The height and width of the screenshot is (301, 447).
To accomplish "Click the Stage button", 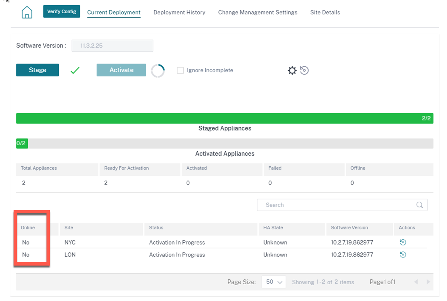I will [37, 70].
